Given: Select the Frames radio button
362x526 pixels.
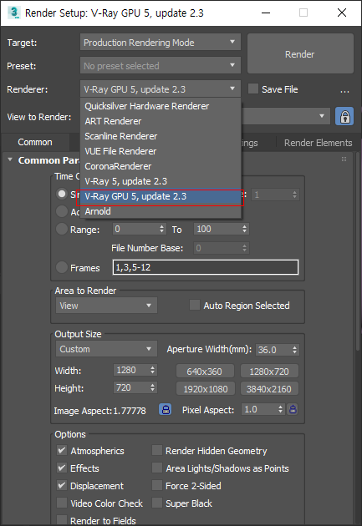Looking at the screenshot, I should pyautogui.click(x=62, y=267).
